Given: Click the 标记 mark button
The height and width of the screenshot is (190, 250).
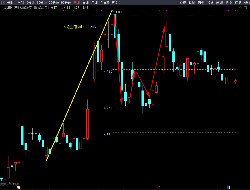Looking at the screenshot, I should tap(238, 3).
